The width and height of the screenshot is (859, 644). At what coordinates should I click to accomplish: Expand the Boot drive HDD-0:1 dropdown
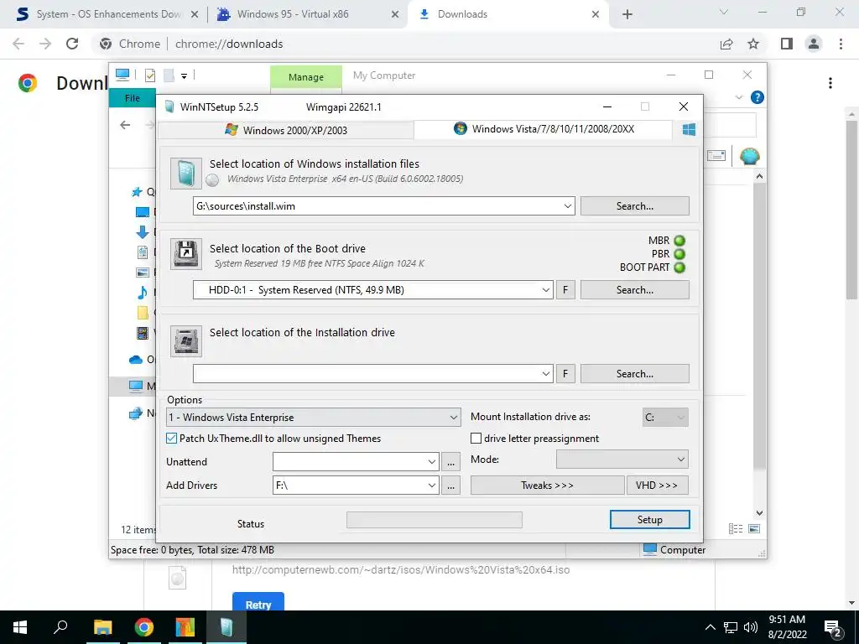pyautogui.click(x=545, y=289)
